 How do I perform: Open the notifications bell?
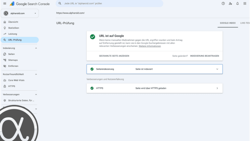click(x=237, y=4)
